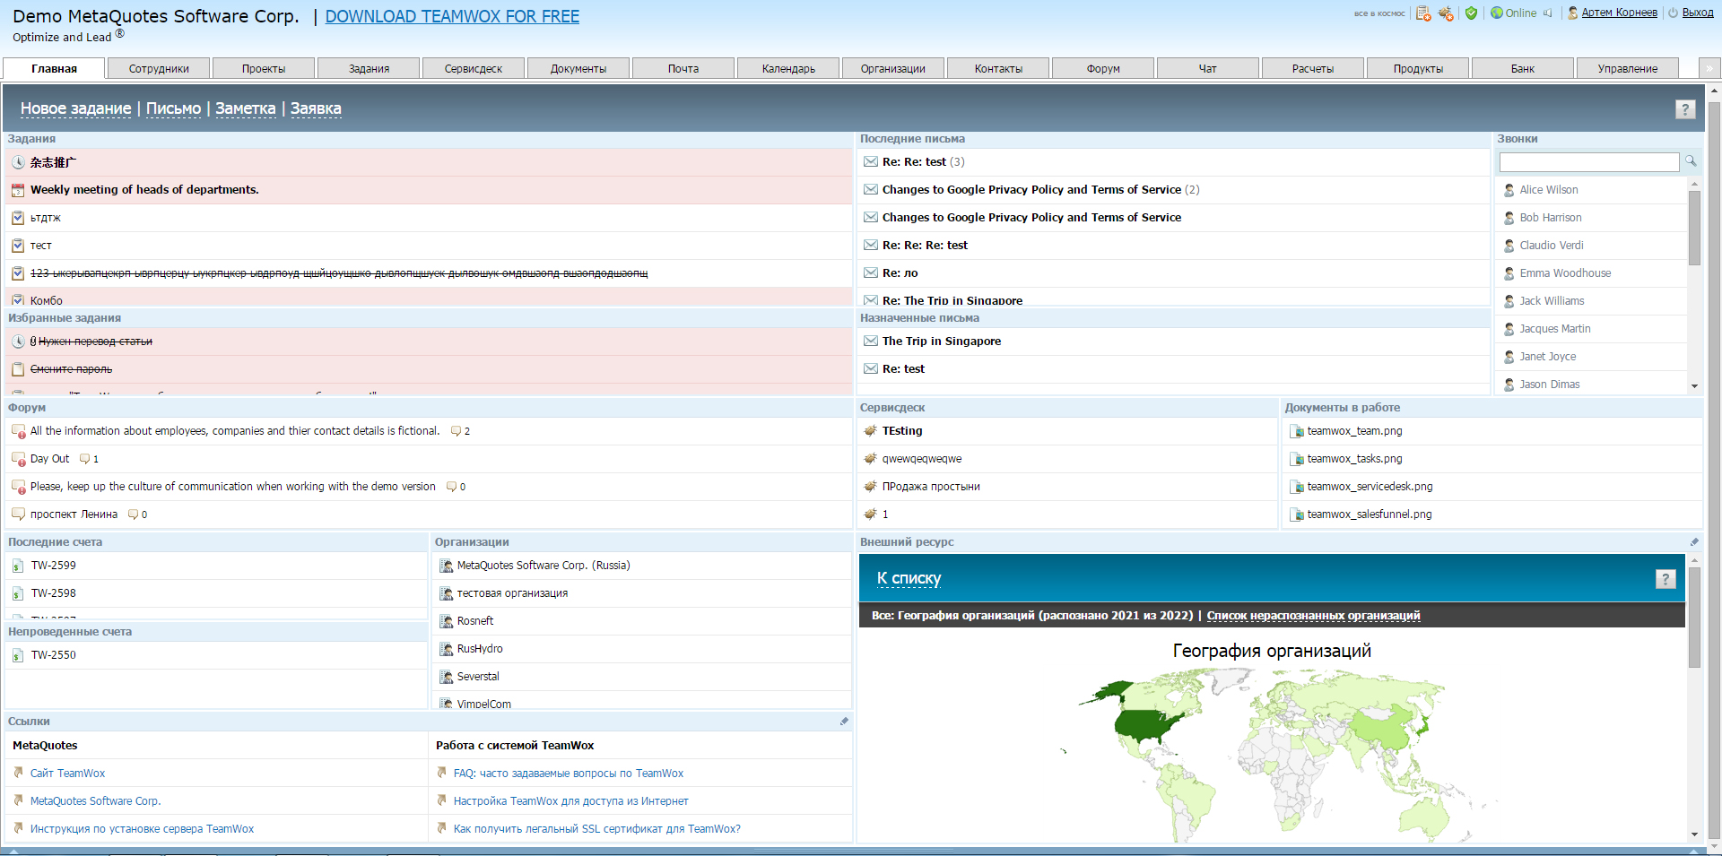This screenshot has height=856, width=1722.
Task: Switch to the Сервисдеск tab
Action: point(473,69)
